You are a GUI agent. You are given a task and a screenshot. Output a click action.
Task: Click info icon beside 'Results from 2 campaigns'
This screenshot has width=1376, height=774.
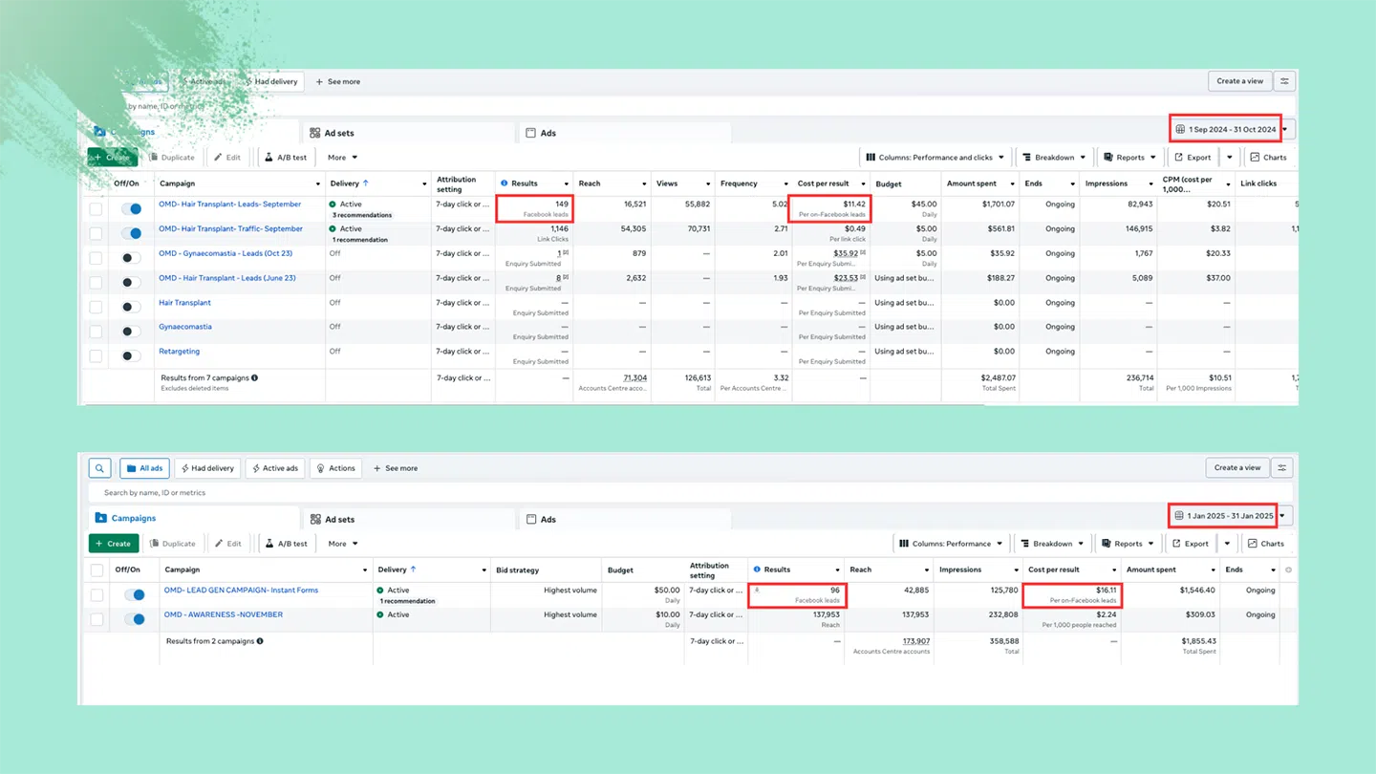pyautogui.click(x=260, y=641)
